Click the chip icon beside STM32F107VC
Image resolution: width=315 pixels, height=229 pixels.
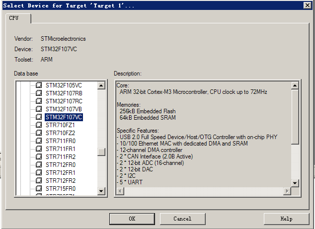[39, 117]
